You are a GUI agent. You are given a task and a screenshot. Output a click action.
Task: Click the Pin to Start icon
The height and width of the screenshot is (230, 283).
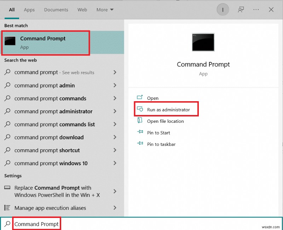coord(140,133)
